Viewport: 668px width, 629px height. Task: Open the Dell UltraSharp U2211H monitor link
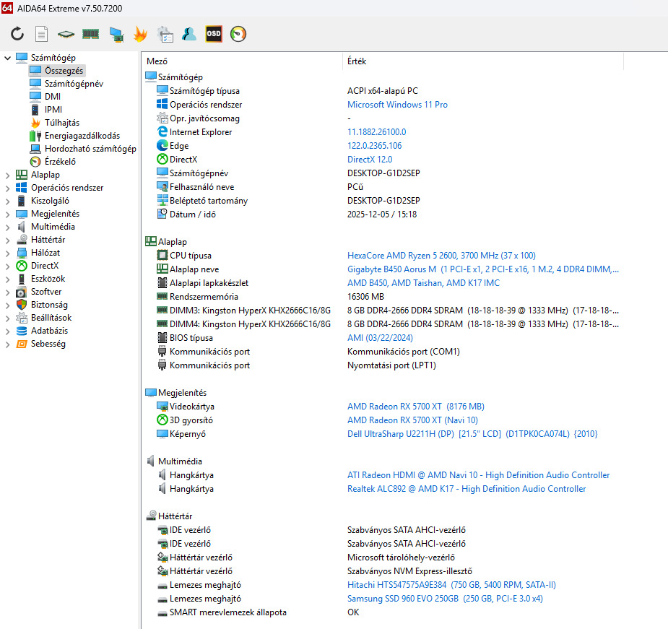coord(472,434)
